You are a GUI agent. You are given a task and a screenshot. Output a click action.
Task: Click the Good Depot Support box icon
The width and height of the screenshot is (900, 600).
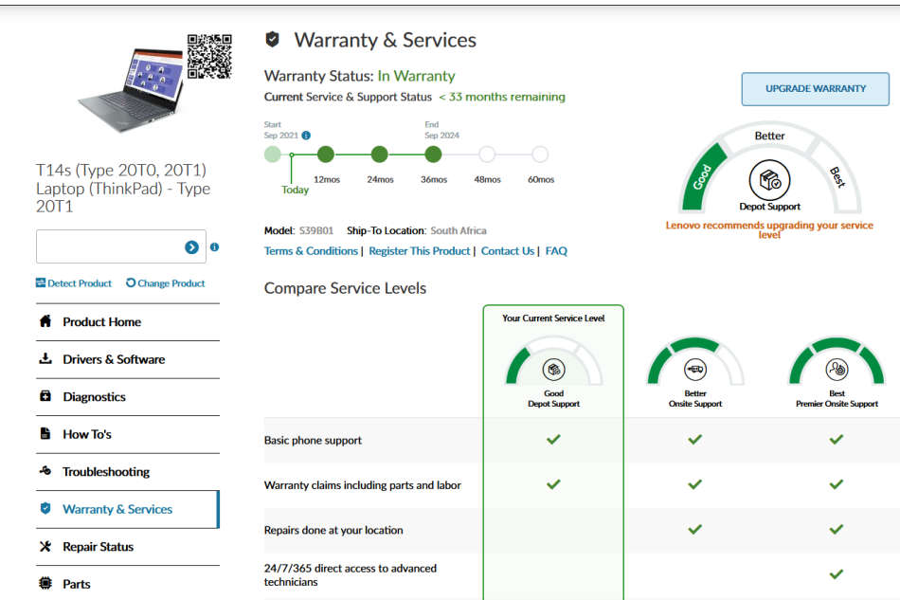(553, 370)
